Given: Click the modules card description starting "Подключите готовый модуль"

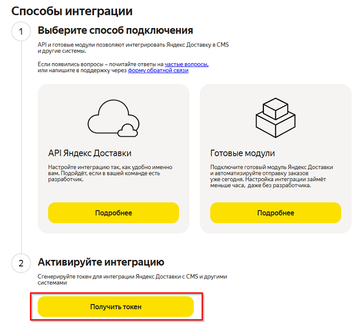Looking at the screenshot, I should [271, 176].
